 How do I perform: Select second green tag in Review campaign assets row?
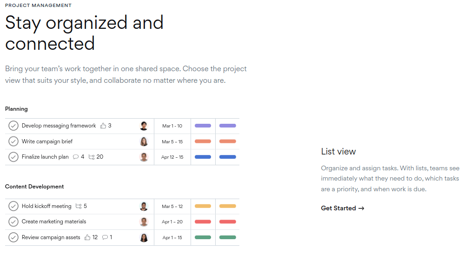228,237
